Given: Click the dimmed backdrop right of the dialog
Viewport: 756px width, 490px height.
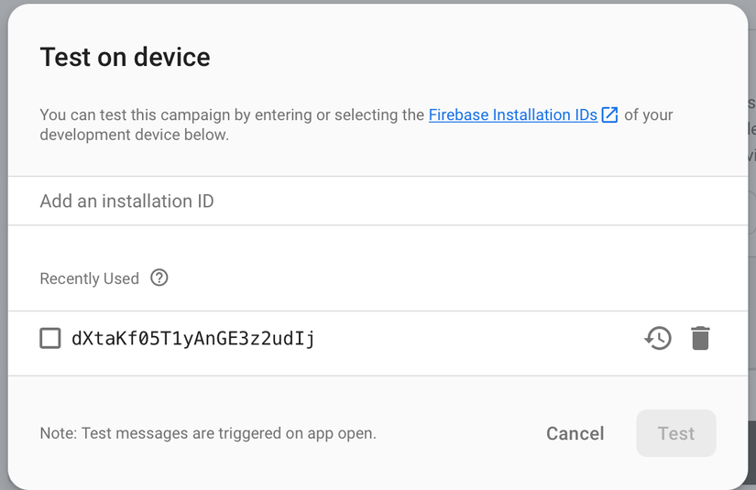Looking at the screenshot, I should tap(751, 275).
